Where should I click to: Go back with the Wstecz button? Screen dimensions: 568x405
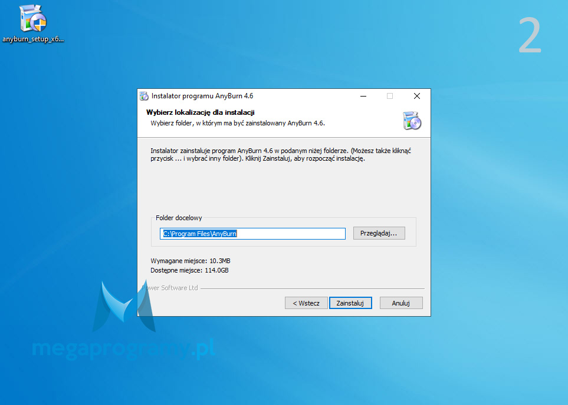click(306, 303)
